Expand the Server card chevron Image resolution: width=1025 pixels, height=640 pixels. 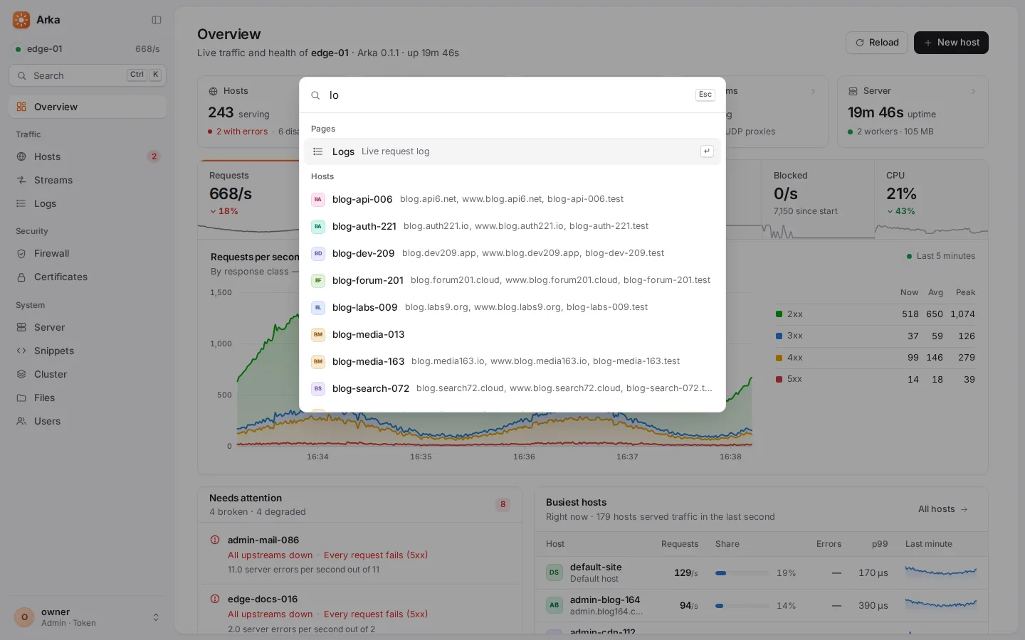coord(973,92)
